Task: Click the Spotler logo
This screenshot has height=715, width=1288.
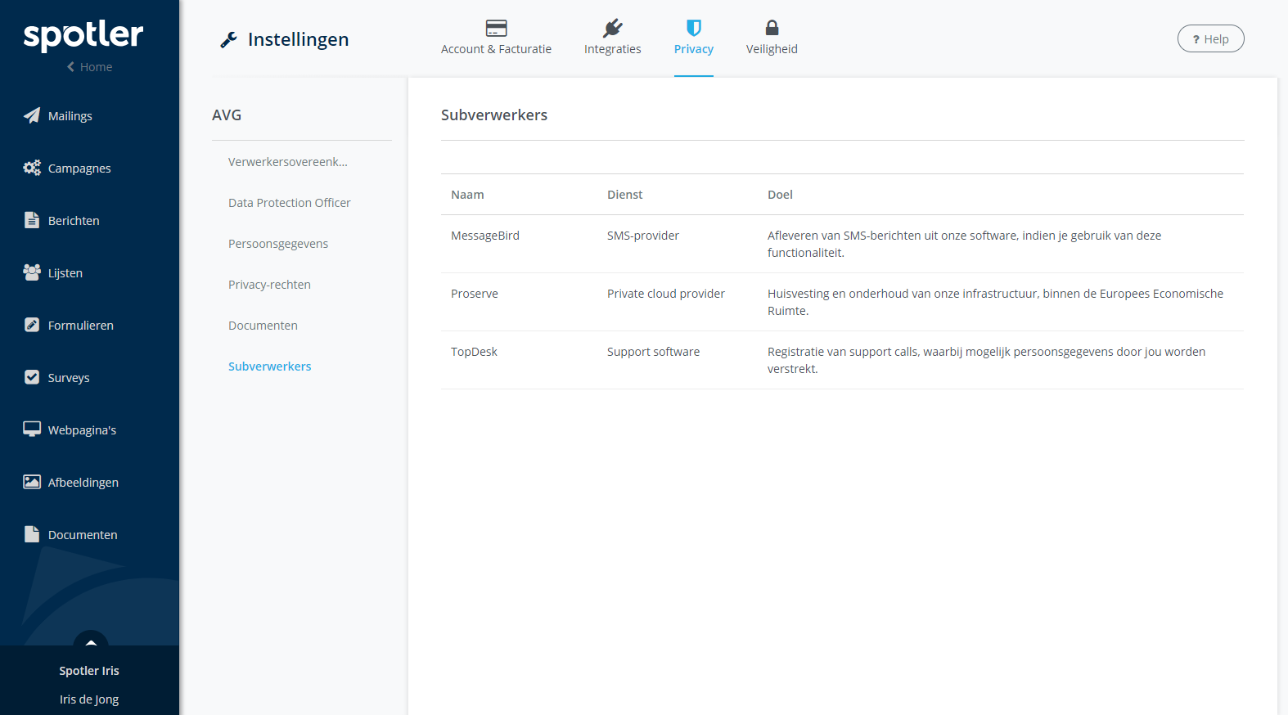Action: (83, 35)
